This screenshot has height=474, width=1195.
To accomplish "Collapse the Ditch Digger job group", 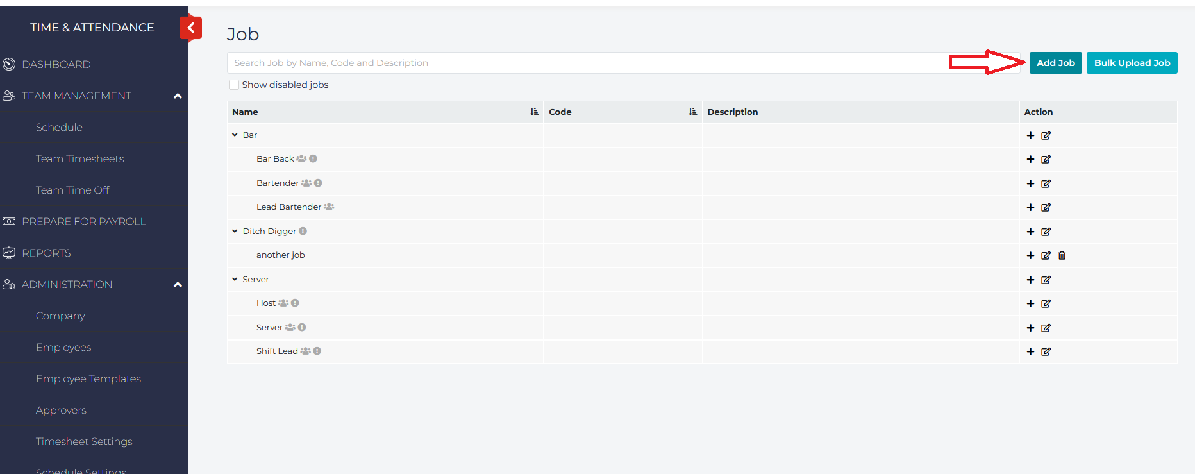I will click(x=235, y=232).
